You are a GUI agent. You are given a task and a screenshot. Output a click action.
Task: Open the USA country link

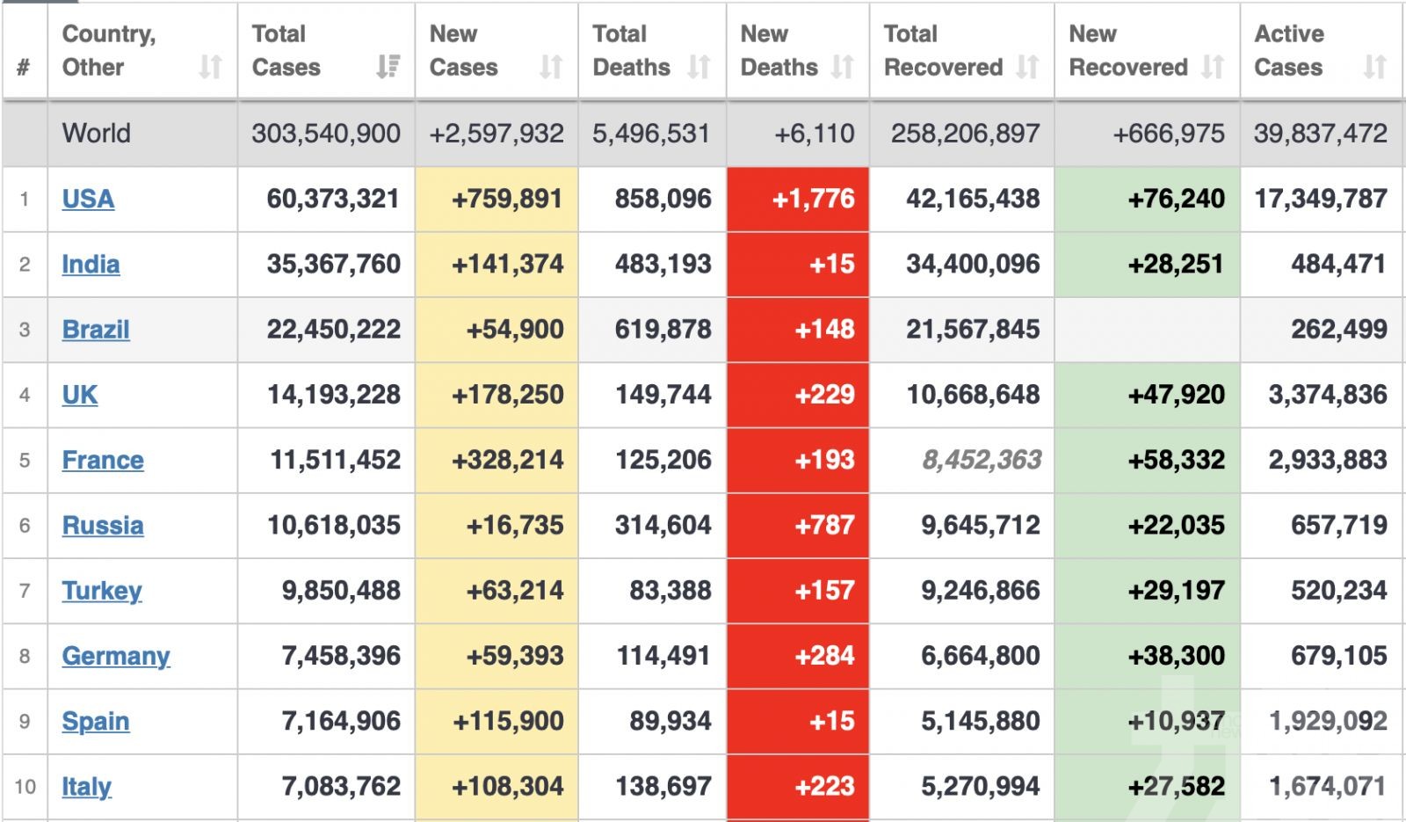[x=88, y=199]
